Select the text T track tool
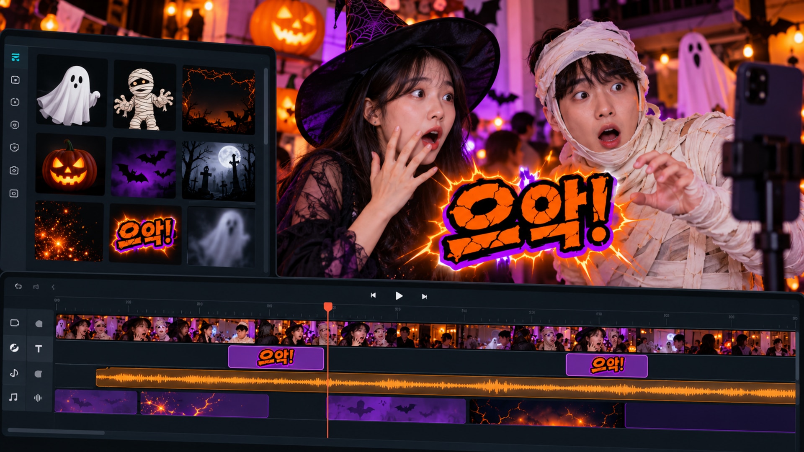 pyautogui.click(x=39, y=349)
